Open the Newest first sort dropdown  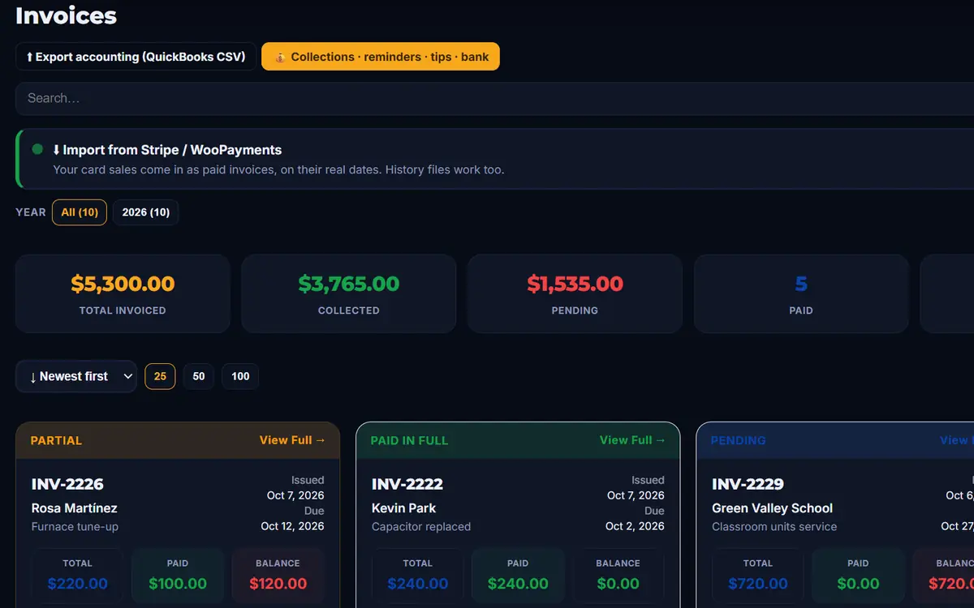76,376
